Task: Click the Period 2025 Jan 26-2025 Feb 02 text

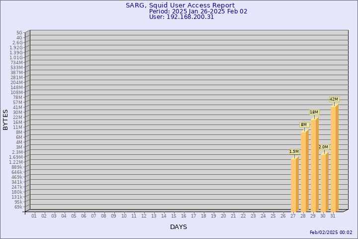Action: click(x=198, y=11)
